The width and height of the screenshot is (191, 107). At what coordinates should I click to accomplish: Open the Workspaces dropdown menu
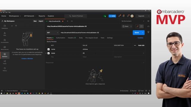click(x=15, y=16)
